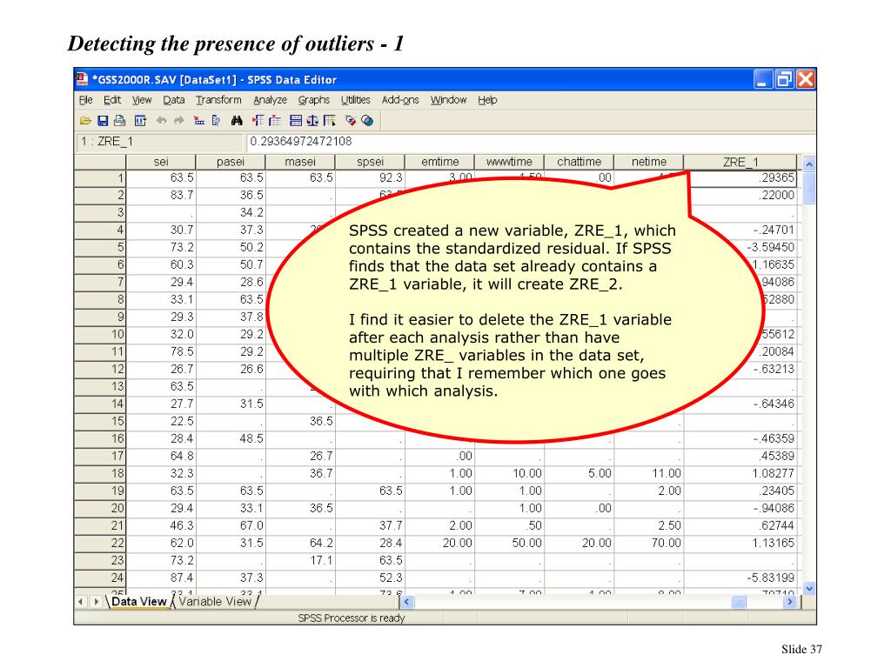This screenshot has width=891, height=668.
Task: Click the Select Cases icon
Action: 330,120
